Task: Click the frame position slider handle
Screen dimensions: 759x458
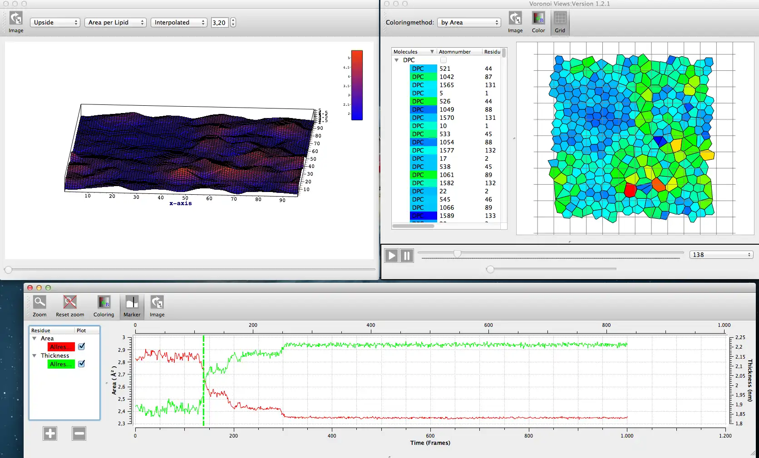Action: coord(458,253)
